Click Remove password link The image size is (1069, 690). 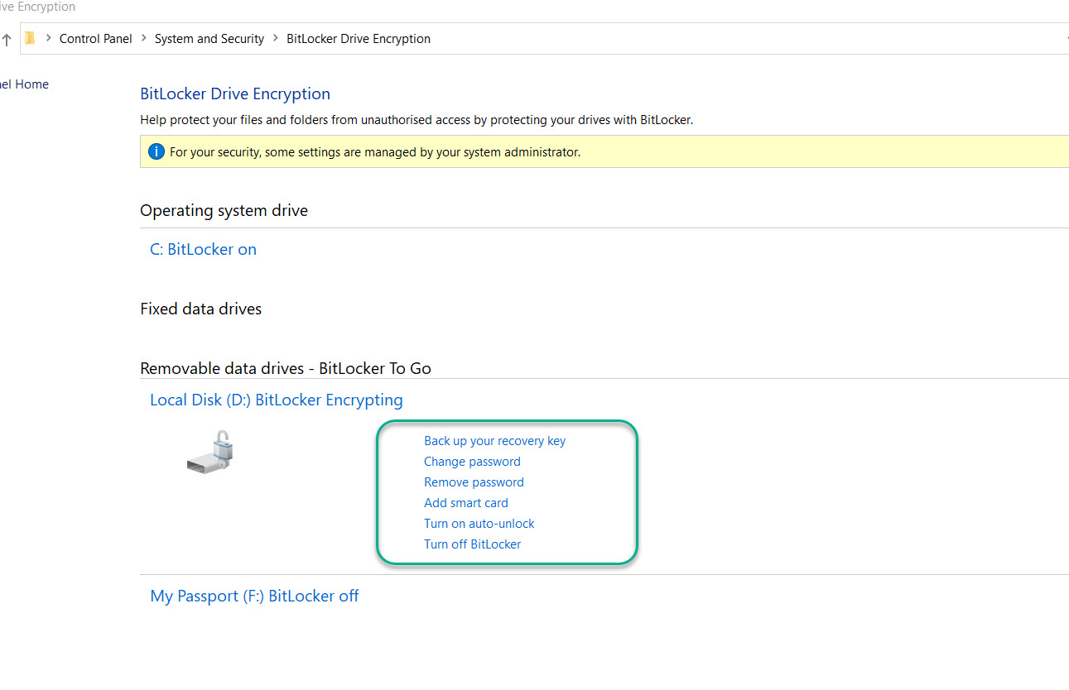(474, 482)
